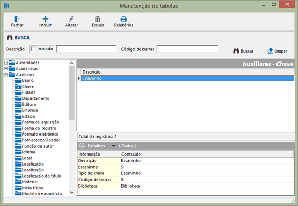
Task: Click Biblioteca value in details table
Action: (x=130, y=186)
